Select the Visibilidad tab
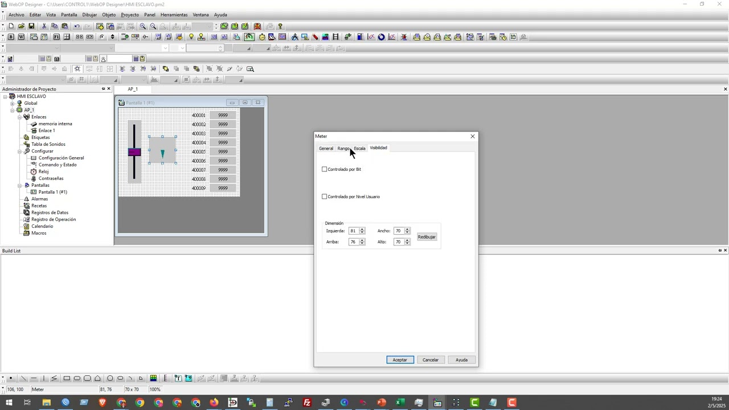Viewport: 729px width, 410px height. point(378,148)
